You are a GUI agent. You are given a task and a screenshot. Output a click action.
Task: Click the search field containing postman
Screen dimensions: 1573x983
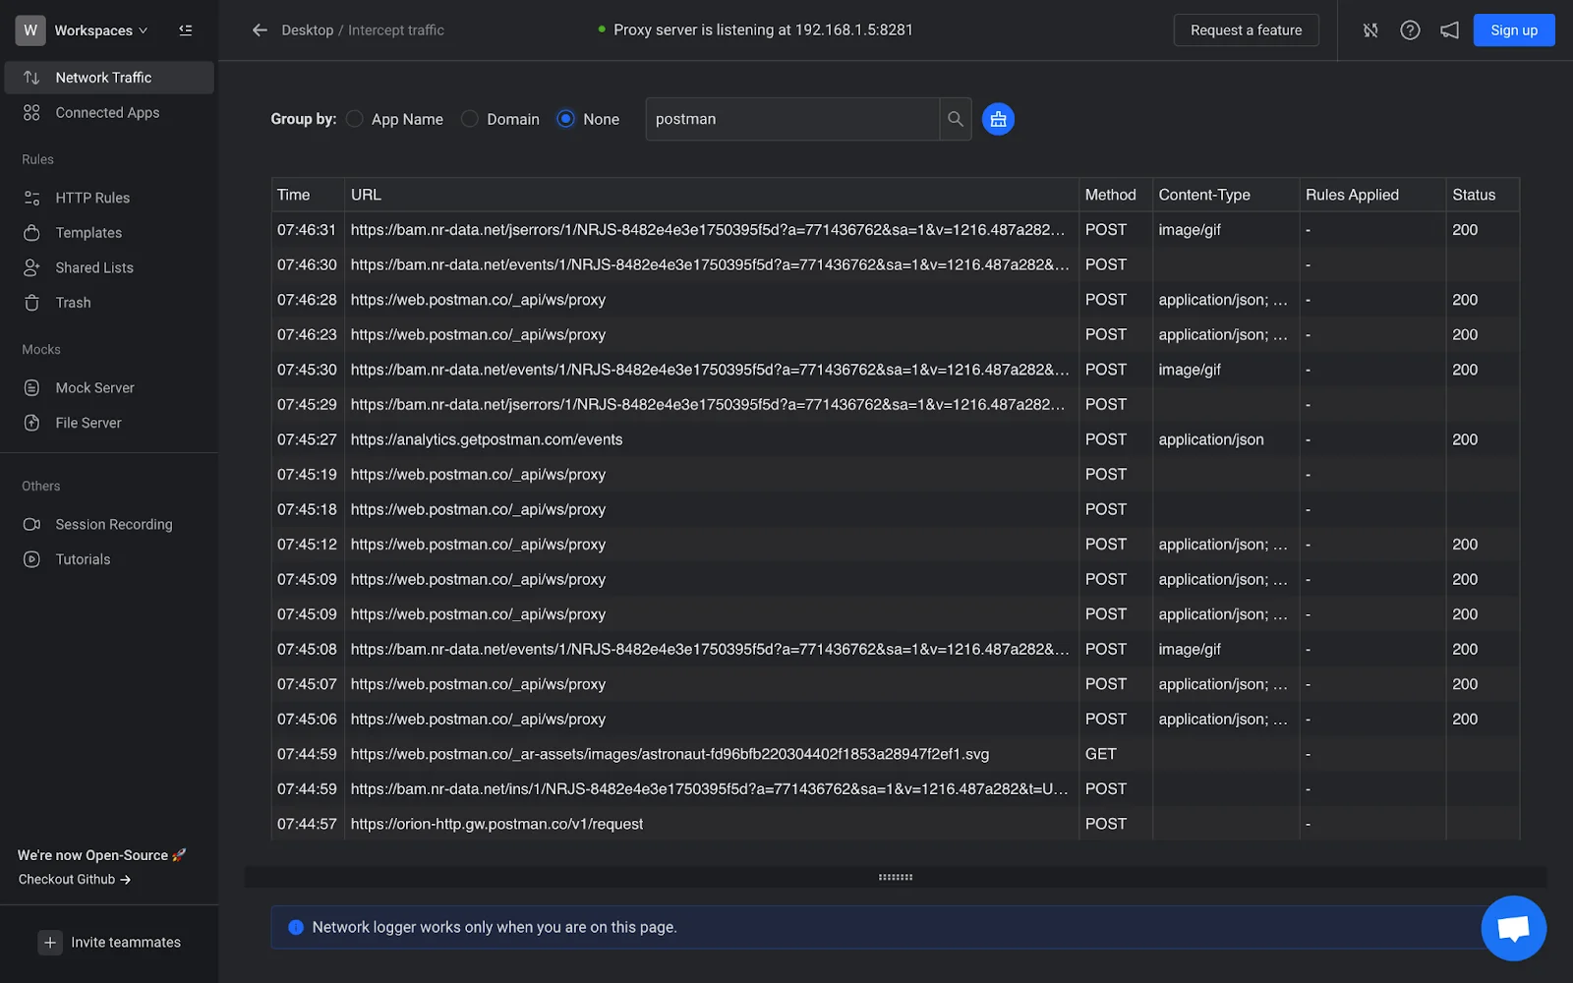point(792,119)
